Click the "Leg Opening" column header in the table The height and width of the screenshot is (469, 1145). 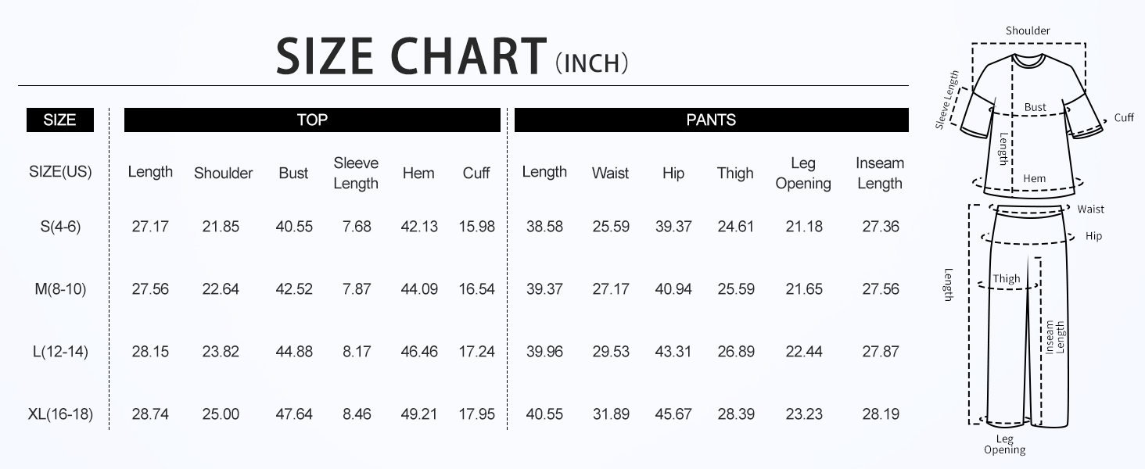803,173
